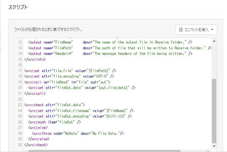
Task: Click line 23 arc:check attr="fileOut.data"
Action: [55, 105]
